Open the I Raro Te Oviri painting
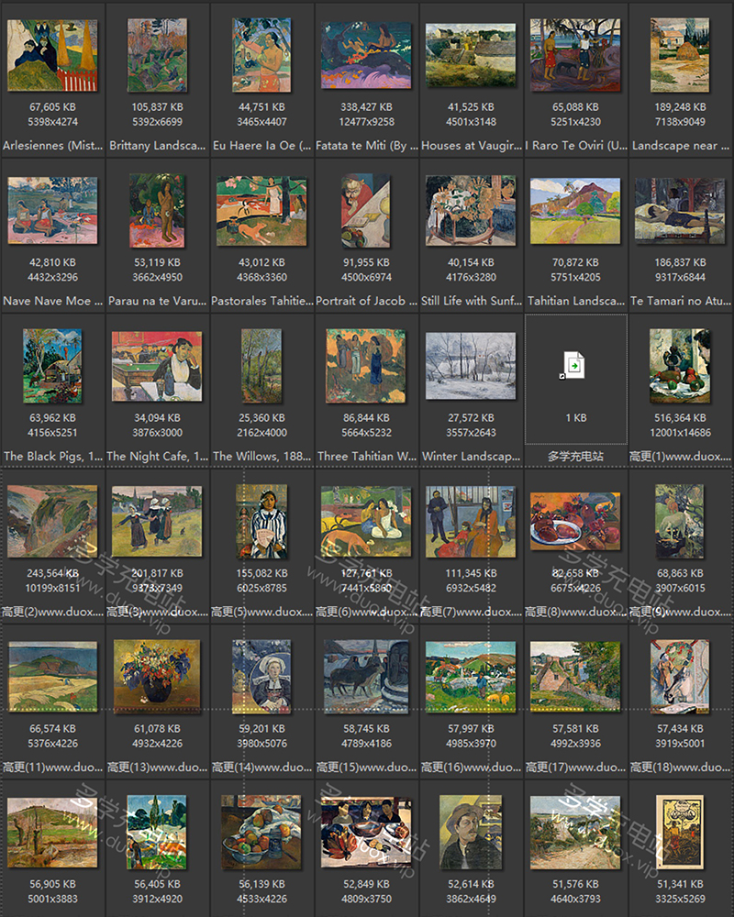This screenshot has width=734, height=917. coord(575,53)
